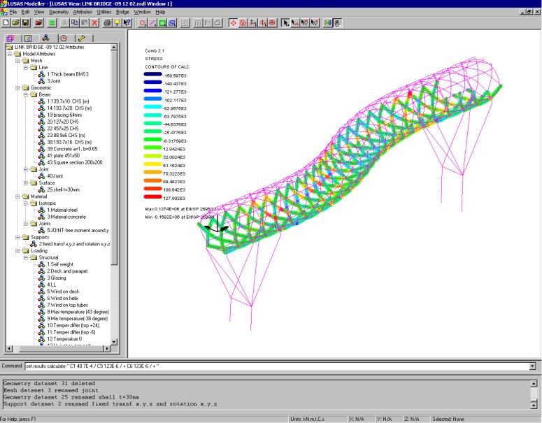
Task: Toggle the red dynamic pan arrows button
Action: tap(232, 23)
